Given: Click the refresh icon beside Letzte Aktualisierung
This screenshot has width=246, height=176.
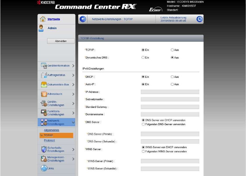Looking at the screenshot, I should point(199,19).
